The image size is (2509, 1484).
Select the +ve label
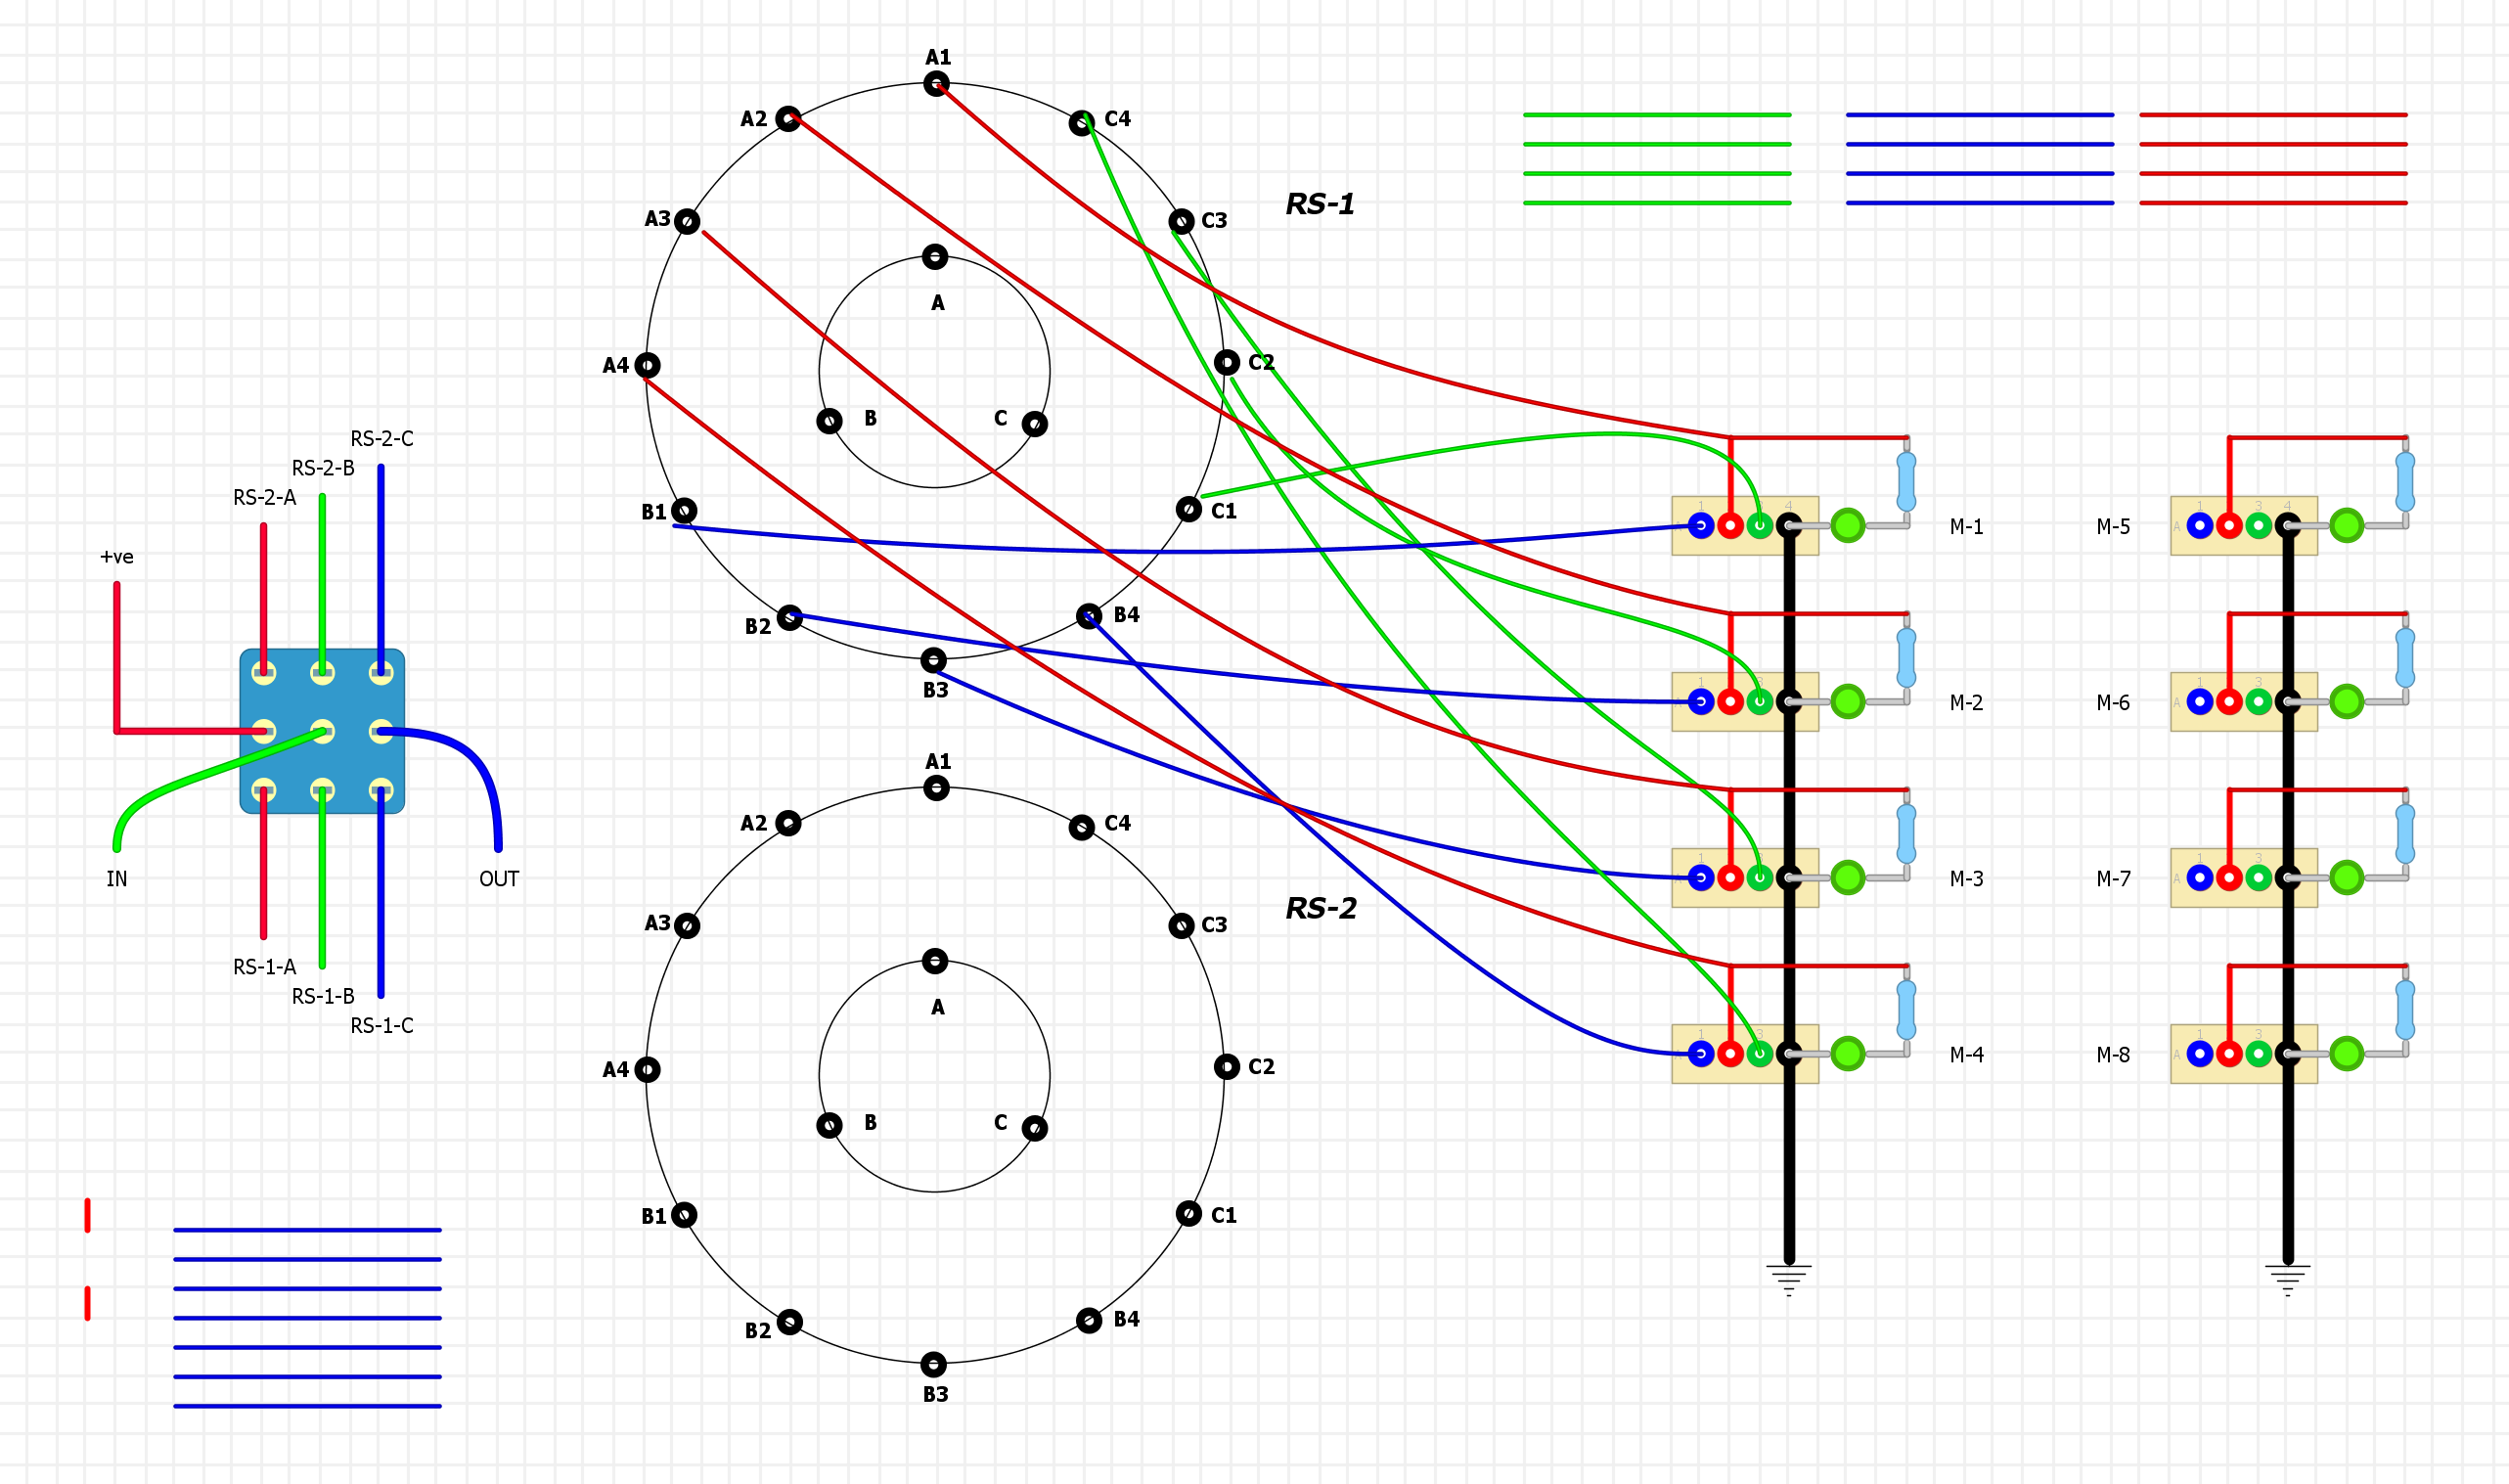(117, 557)
